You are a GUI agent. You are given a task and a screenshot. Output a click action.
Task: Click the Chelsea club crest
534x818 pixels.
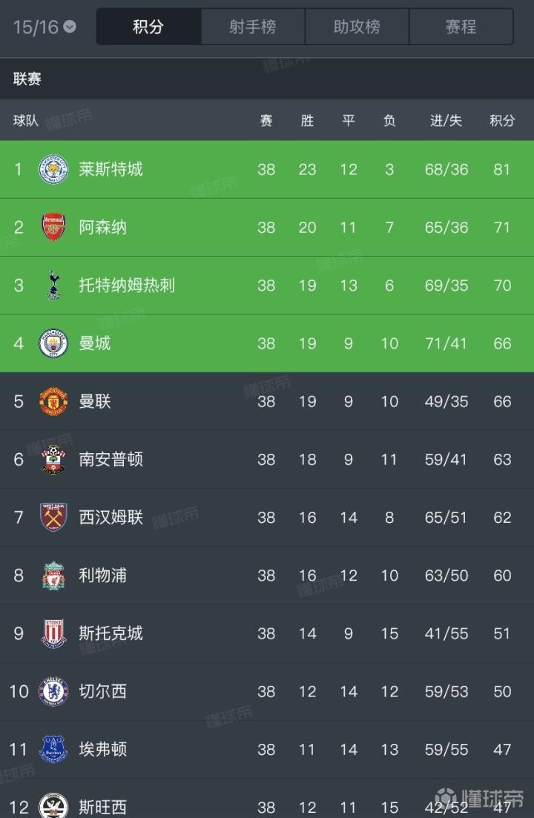tap(53, 691)
